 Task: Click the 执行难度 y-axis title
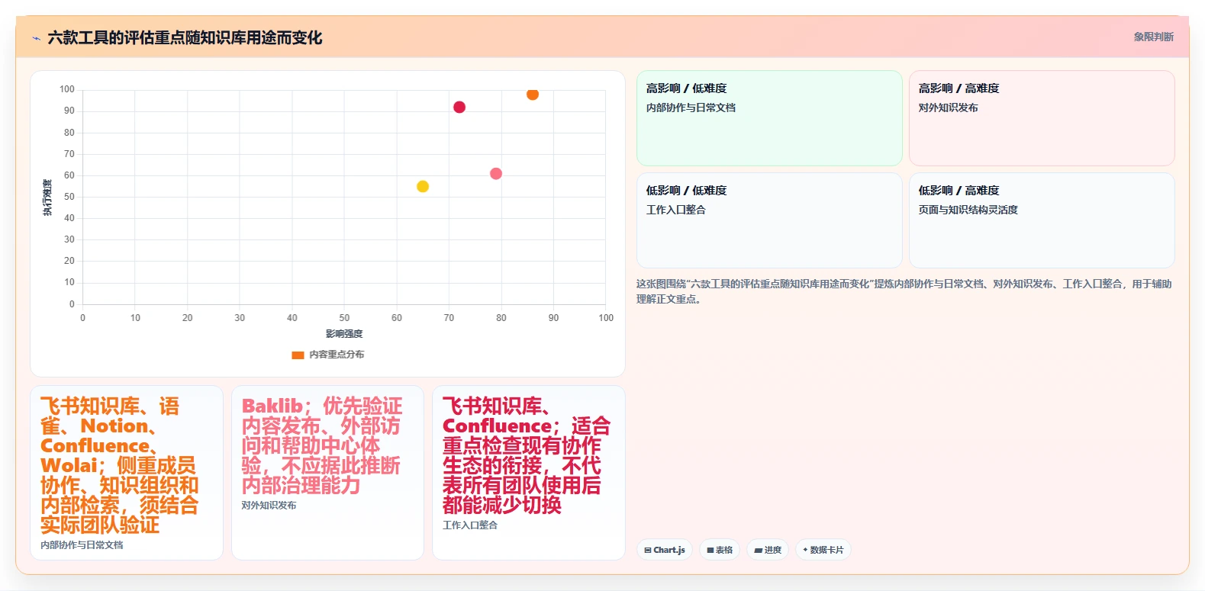click(48, 198)
